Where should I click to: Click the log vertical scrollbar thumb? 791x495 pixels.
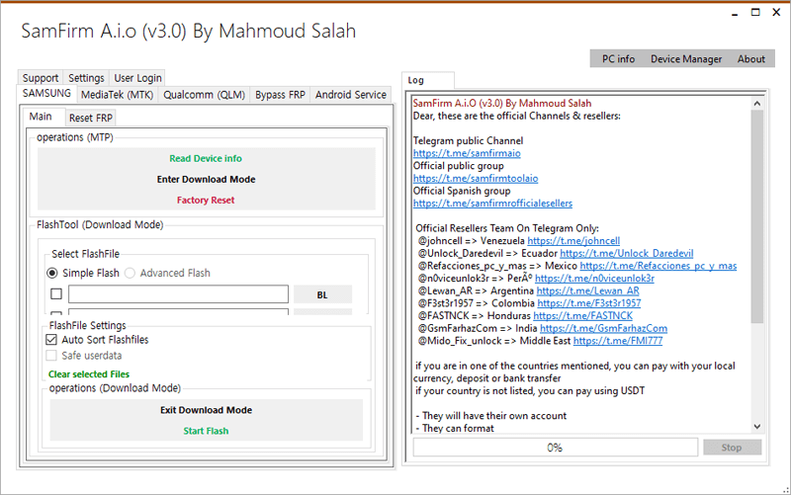tap(756, 216)
